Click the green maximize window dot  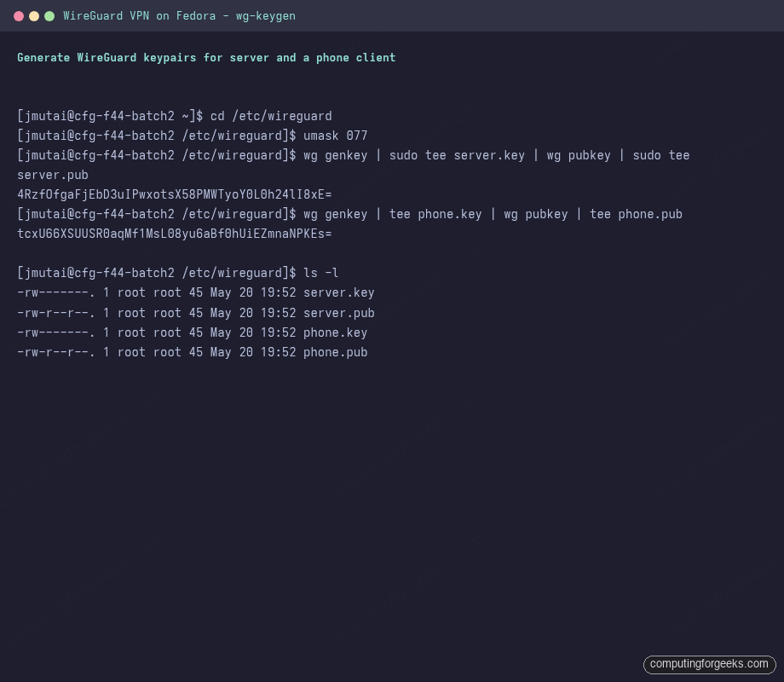(x=49, y=16)
